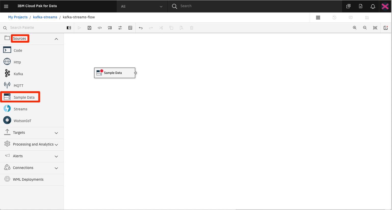Image resolution: width=392 pixels, height=210 pixels.
Task: Click the binary data icon in header
Action: tap(367, 18)
